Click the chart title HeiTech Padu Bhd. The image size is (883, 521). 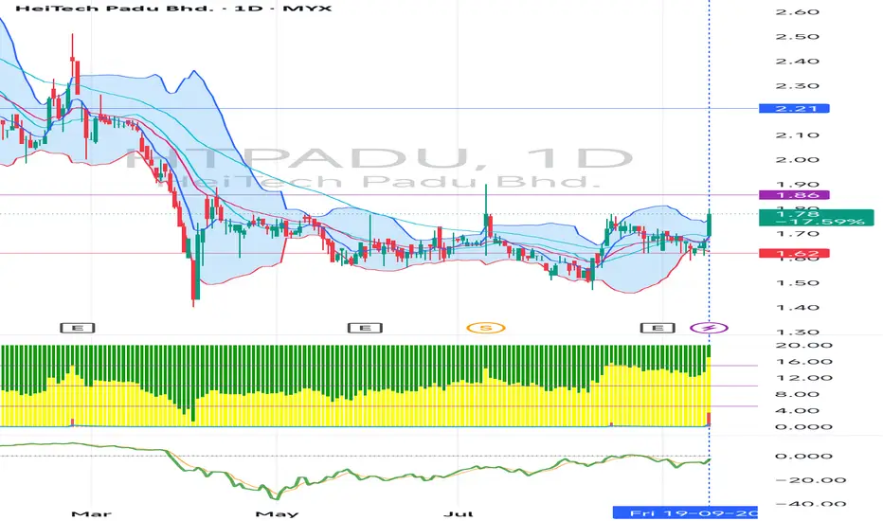click(x=172, y=9)
